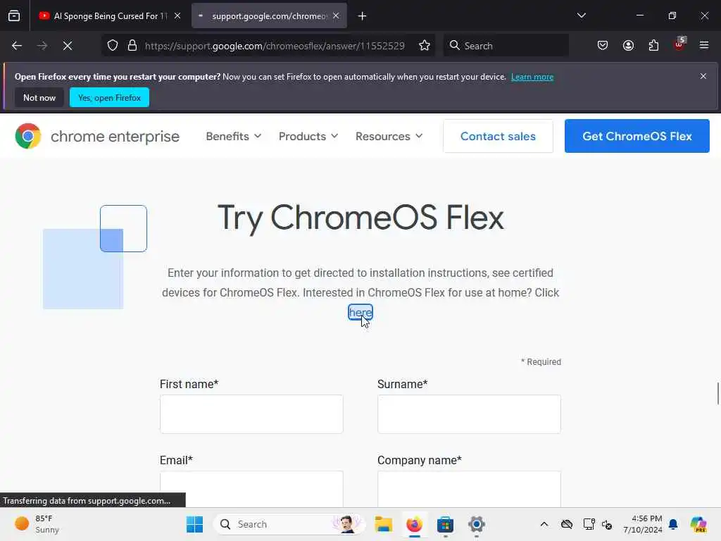The image size is (721, 541).
Task: Open the Extensions puzzle icon
Action: click(653, 46)
